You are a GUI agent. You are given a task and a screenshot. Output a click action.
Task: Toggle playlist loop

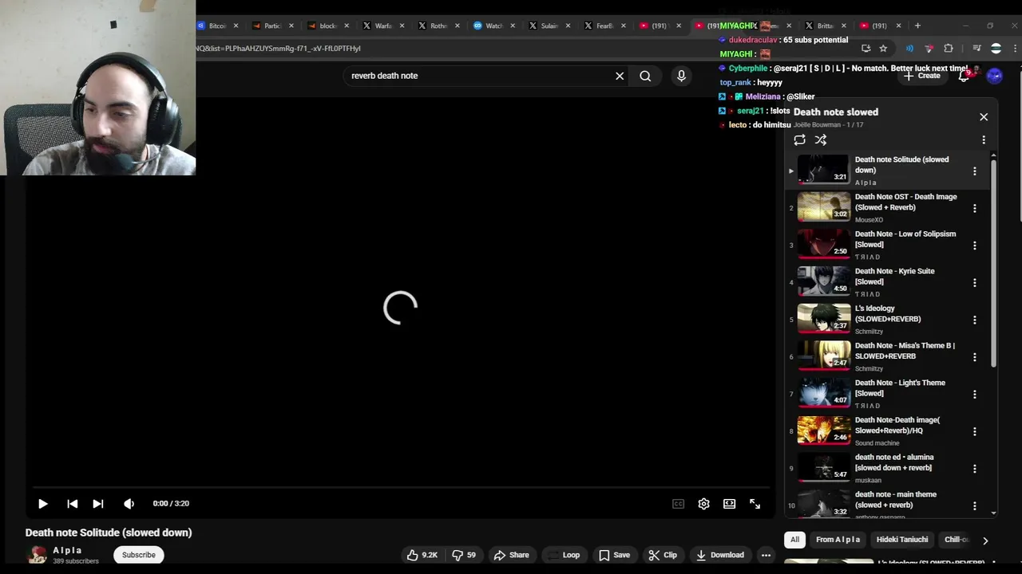(x=799, y=140)
